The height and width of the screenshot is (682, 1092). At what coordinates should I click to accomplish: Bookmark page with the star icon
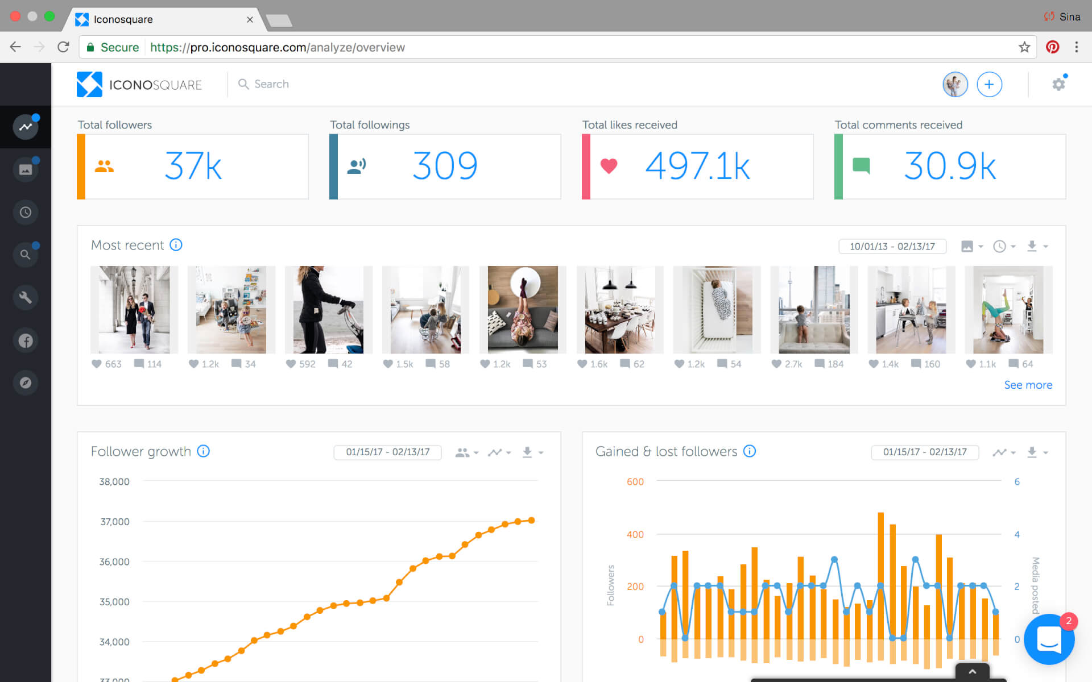tap(1024, 47)
